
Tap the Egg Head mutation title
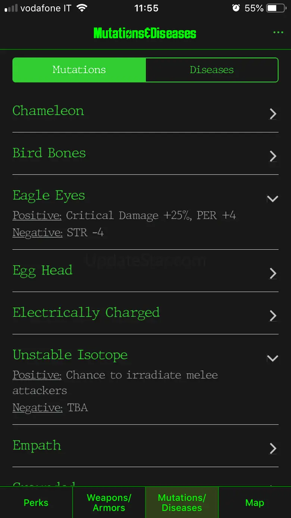(x=43, y=270)
